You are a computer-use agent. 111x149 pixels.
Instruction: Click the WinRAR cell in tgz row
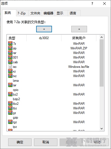coord(79,122)
